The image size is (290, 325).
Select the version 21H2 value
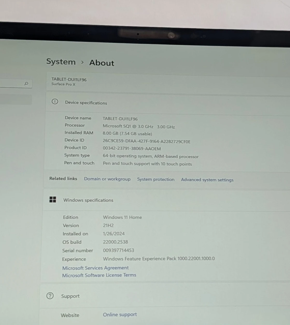tap(108, 225)
